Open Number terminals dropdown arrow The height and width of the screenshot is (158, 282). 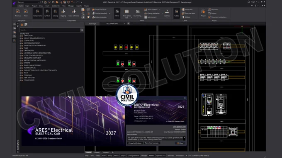coord(109,14)
